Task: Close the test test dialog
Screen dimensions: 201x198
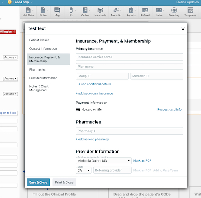Action: [x=183, y=29]
